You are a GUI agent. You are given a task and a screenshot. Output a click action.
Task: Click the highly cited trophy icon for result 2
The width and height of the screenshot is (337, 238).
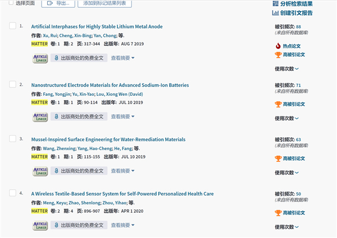277,104
